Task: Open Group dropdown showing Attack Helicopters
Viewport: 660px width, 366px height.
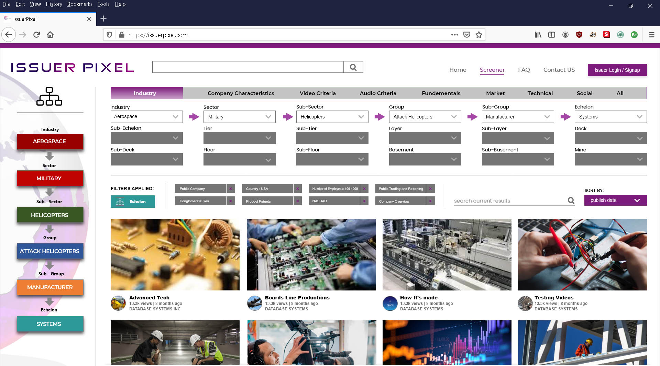Action: point(425,117)
